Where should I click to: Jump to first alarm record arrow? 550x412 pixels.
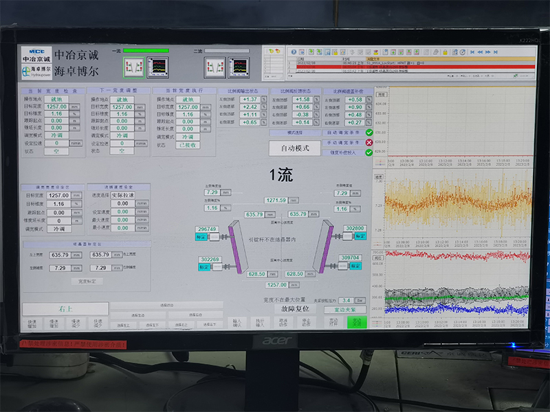click(472, 52)
